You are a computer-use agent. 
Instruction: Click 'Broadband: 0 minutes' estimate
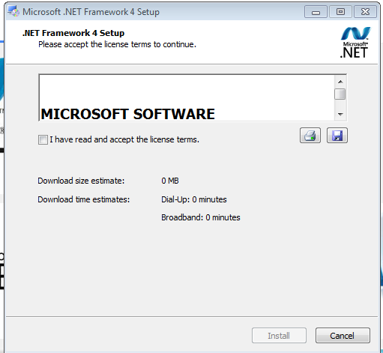click(201, 217)
